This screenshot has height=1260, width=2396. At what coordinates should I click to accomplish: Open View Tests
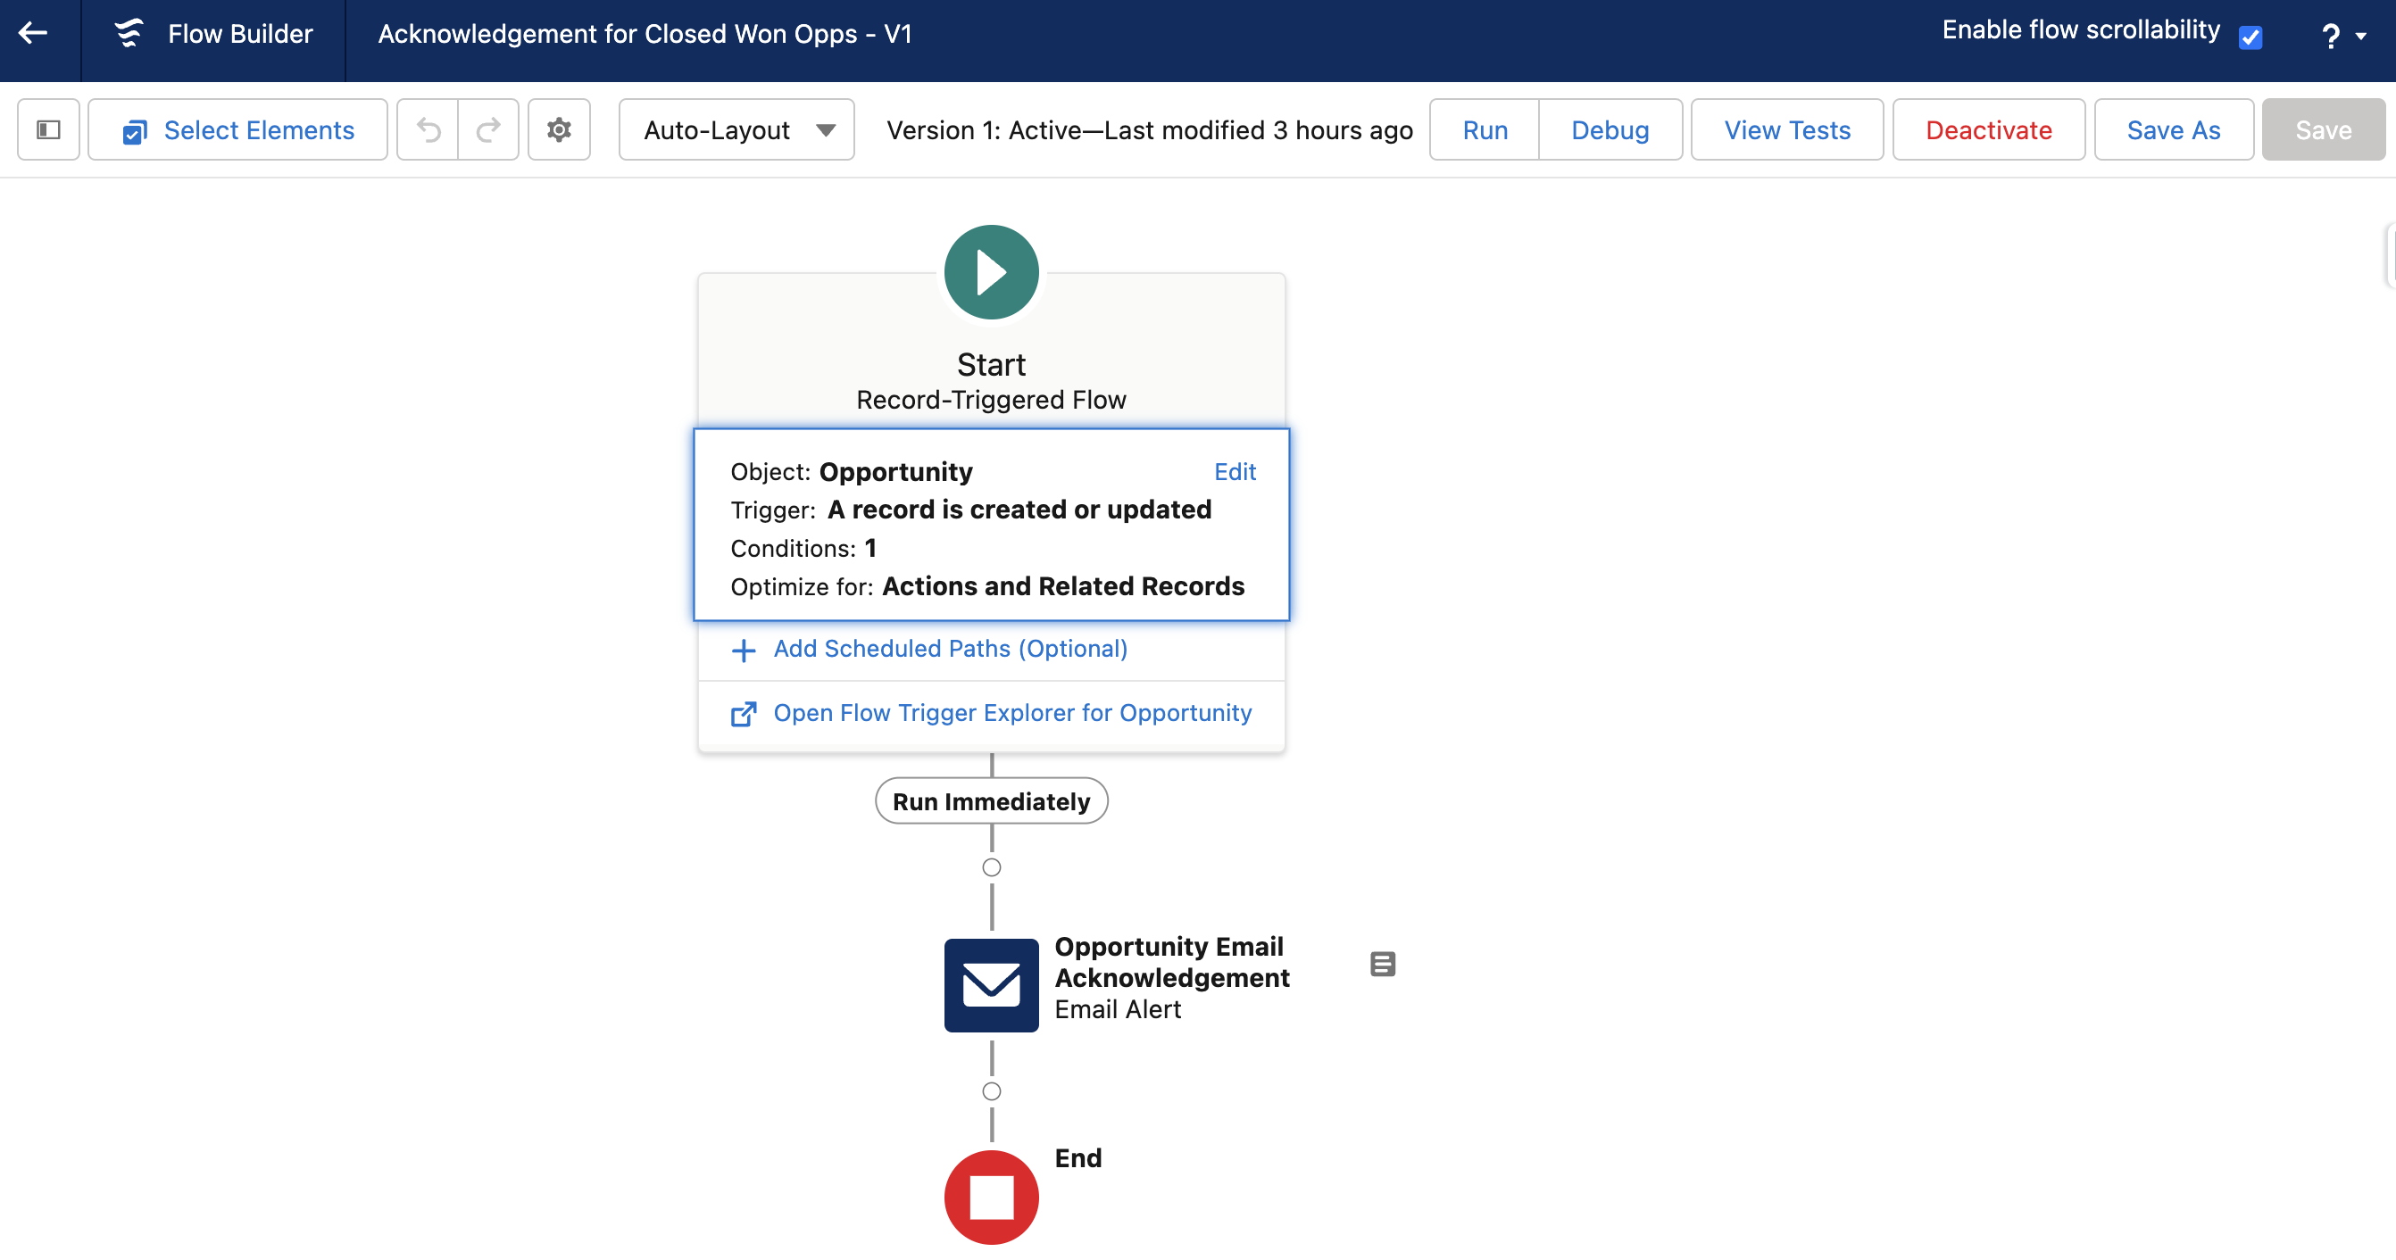pyautogui.click(x=1785, y=130)
